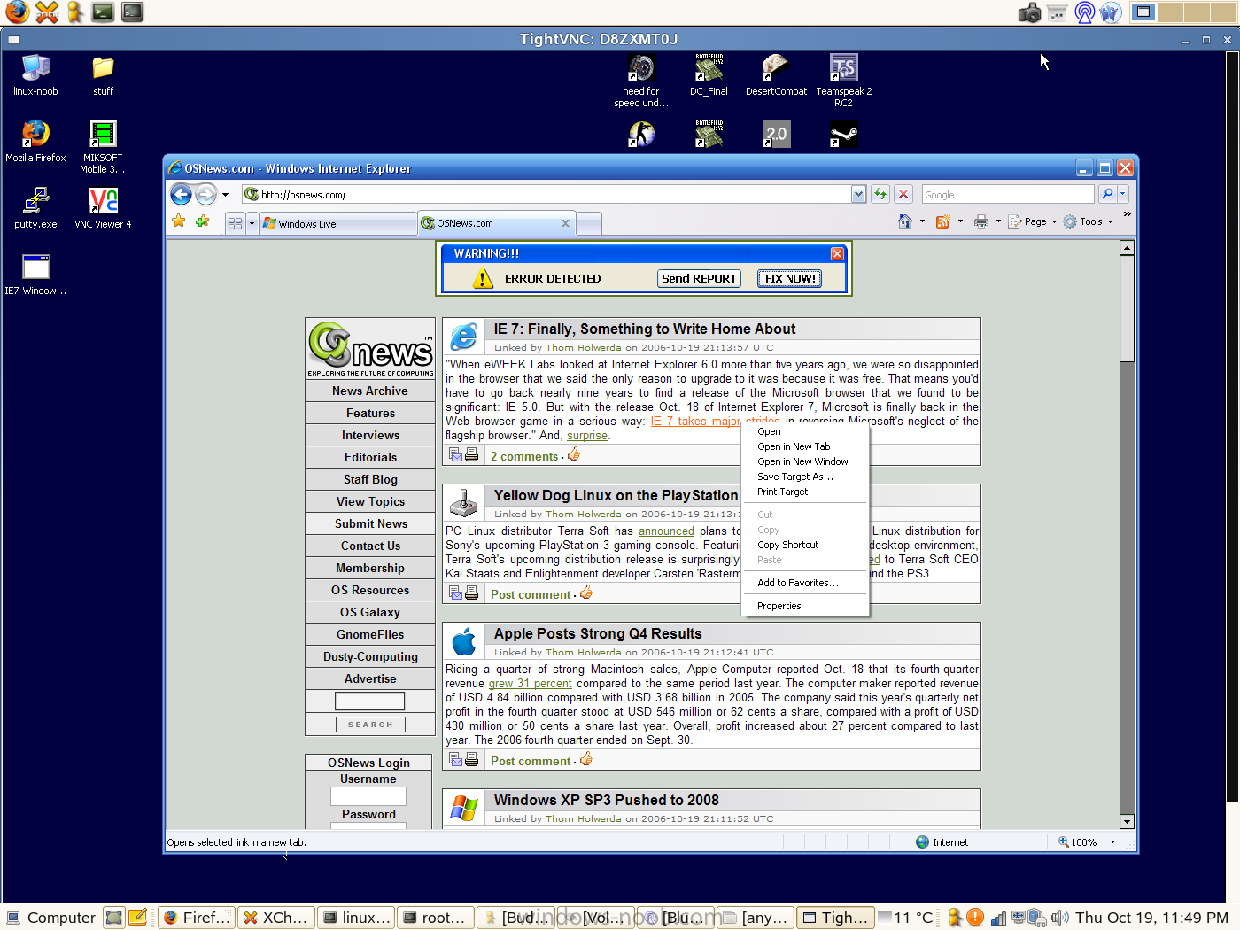Click the red Stop loading icon
This screenshot has height=930, width=1240.
click(x=903, y=194)
